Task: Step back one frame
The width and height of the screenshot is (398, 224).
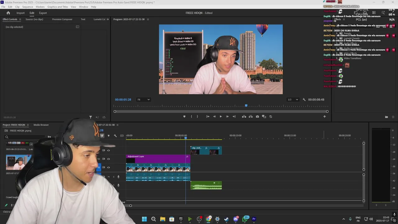Action: coord(214,116)
